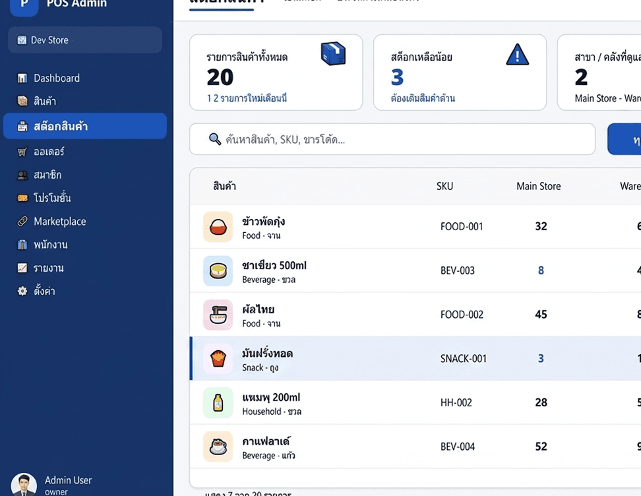Click the Dev Store icon
641x496 pixels.
point(22,40)
